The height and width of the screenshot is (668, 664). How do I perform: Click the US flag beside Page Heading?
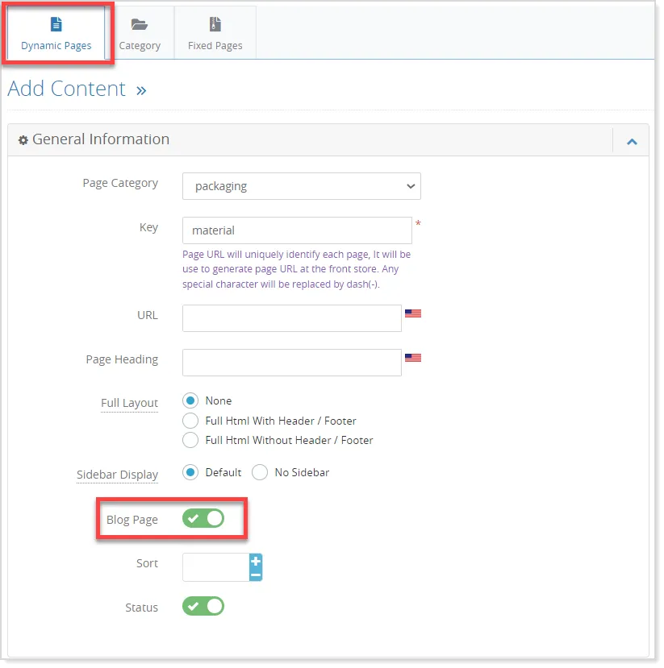click(412, 358)
